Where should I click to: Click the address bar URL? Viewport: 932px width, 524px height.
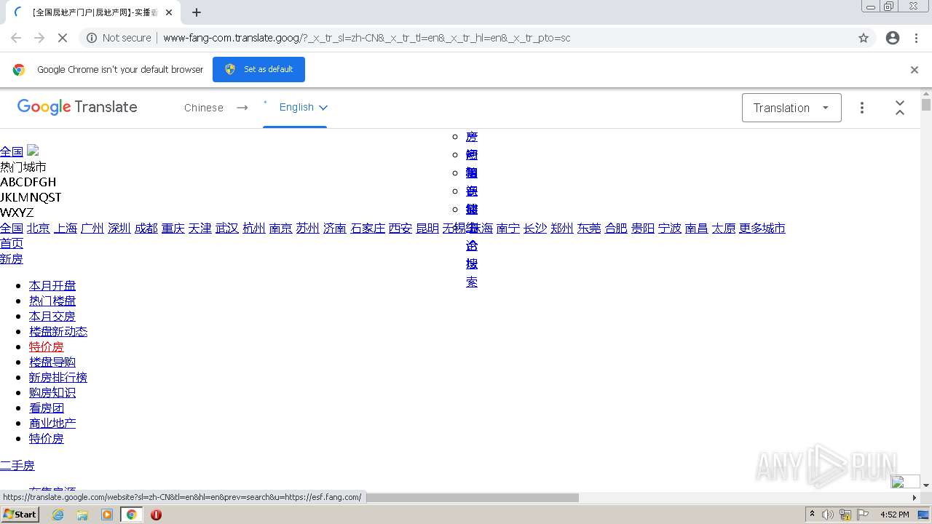coord(367,38)
